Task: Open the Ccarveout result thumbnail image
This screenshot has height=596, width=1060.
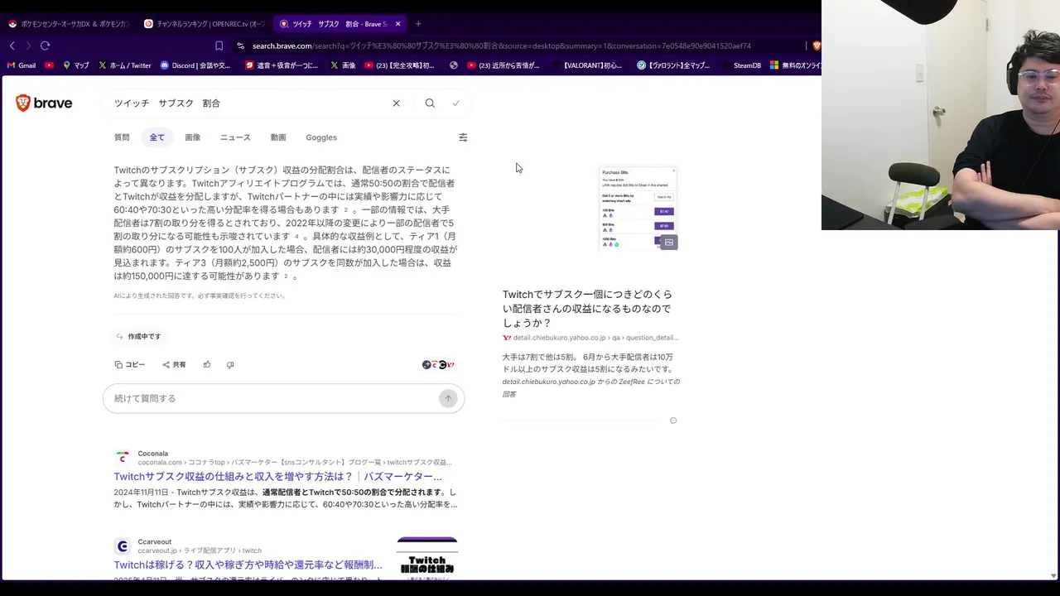Action: pyautogui.click(x=427, y=558)
